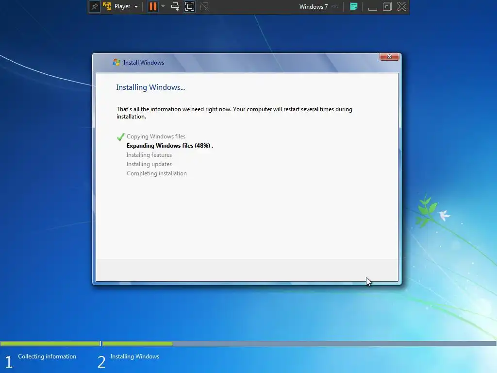The width and height of the screenshot is (497, 373).
Task: Restore the VMware Player window
Action: [387, 6]
